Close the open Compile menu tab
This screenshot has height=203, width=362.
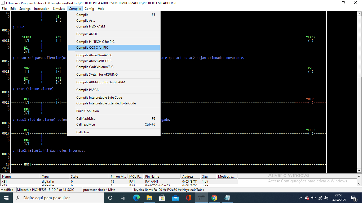75,9
